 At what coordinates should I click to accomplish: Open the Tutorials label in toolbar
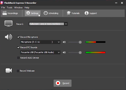[x=76, y=13]
